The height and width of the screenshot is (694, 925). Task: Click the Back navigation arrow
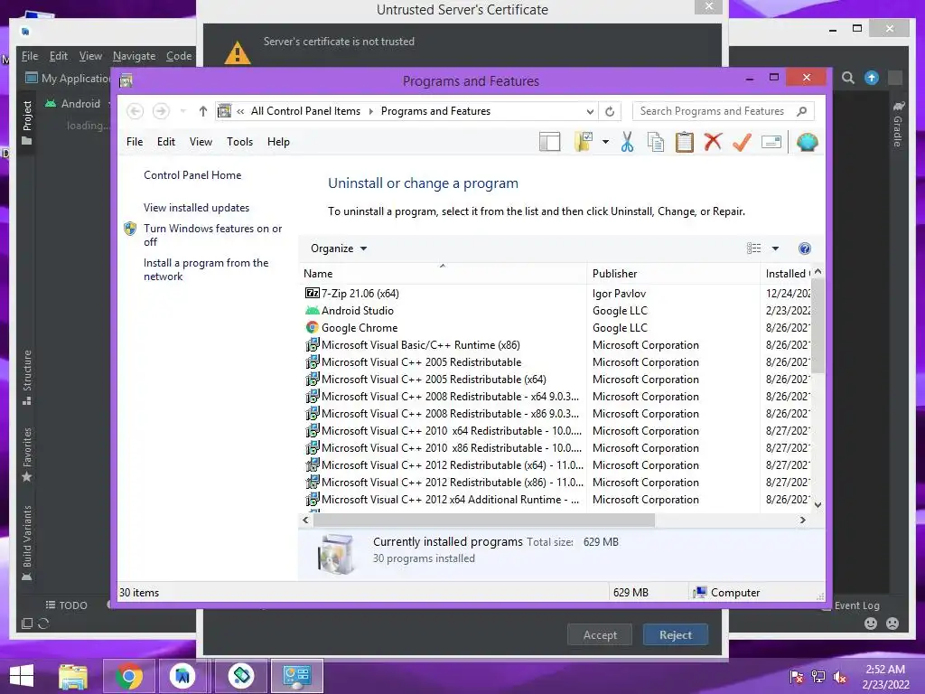tap(135, 111)
